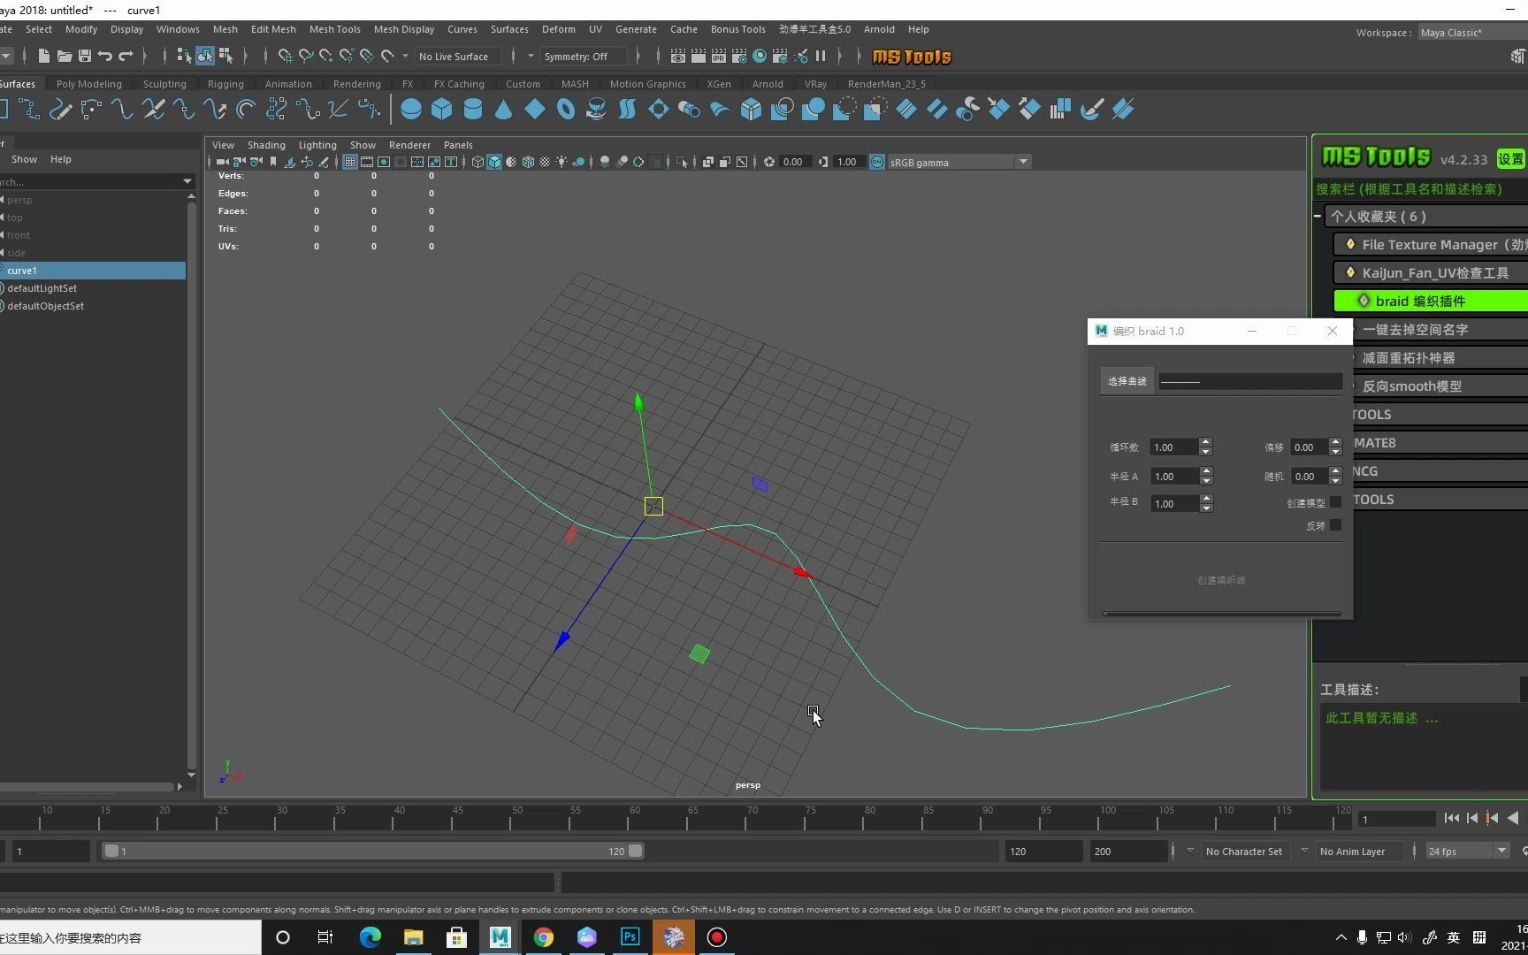
Task: Click the NURBS sphere shelf icon
Action: 411,110
